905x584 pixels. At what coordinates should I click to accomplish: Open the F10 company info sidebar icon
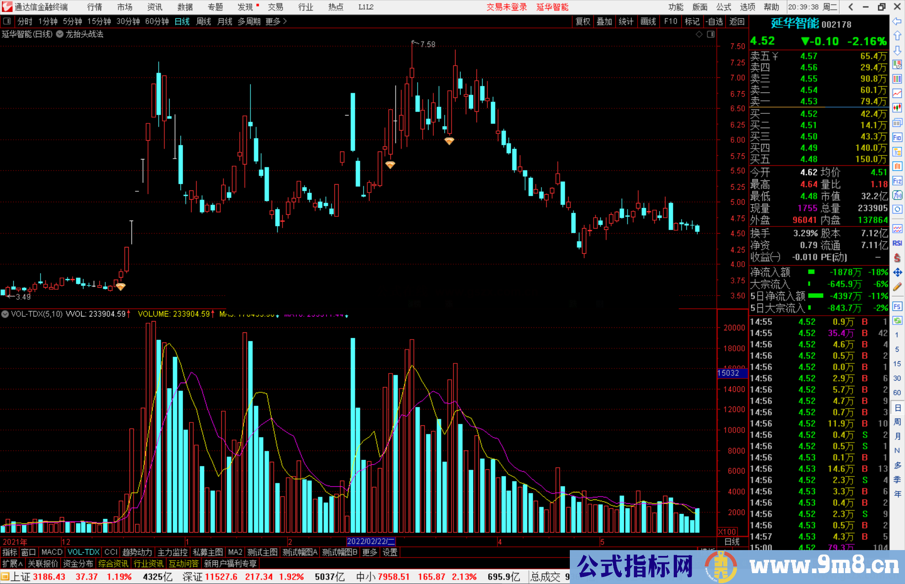click(897, 137)
